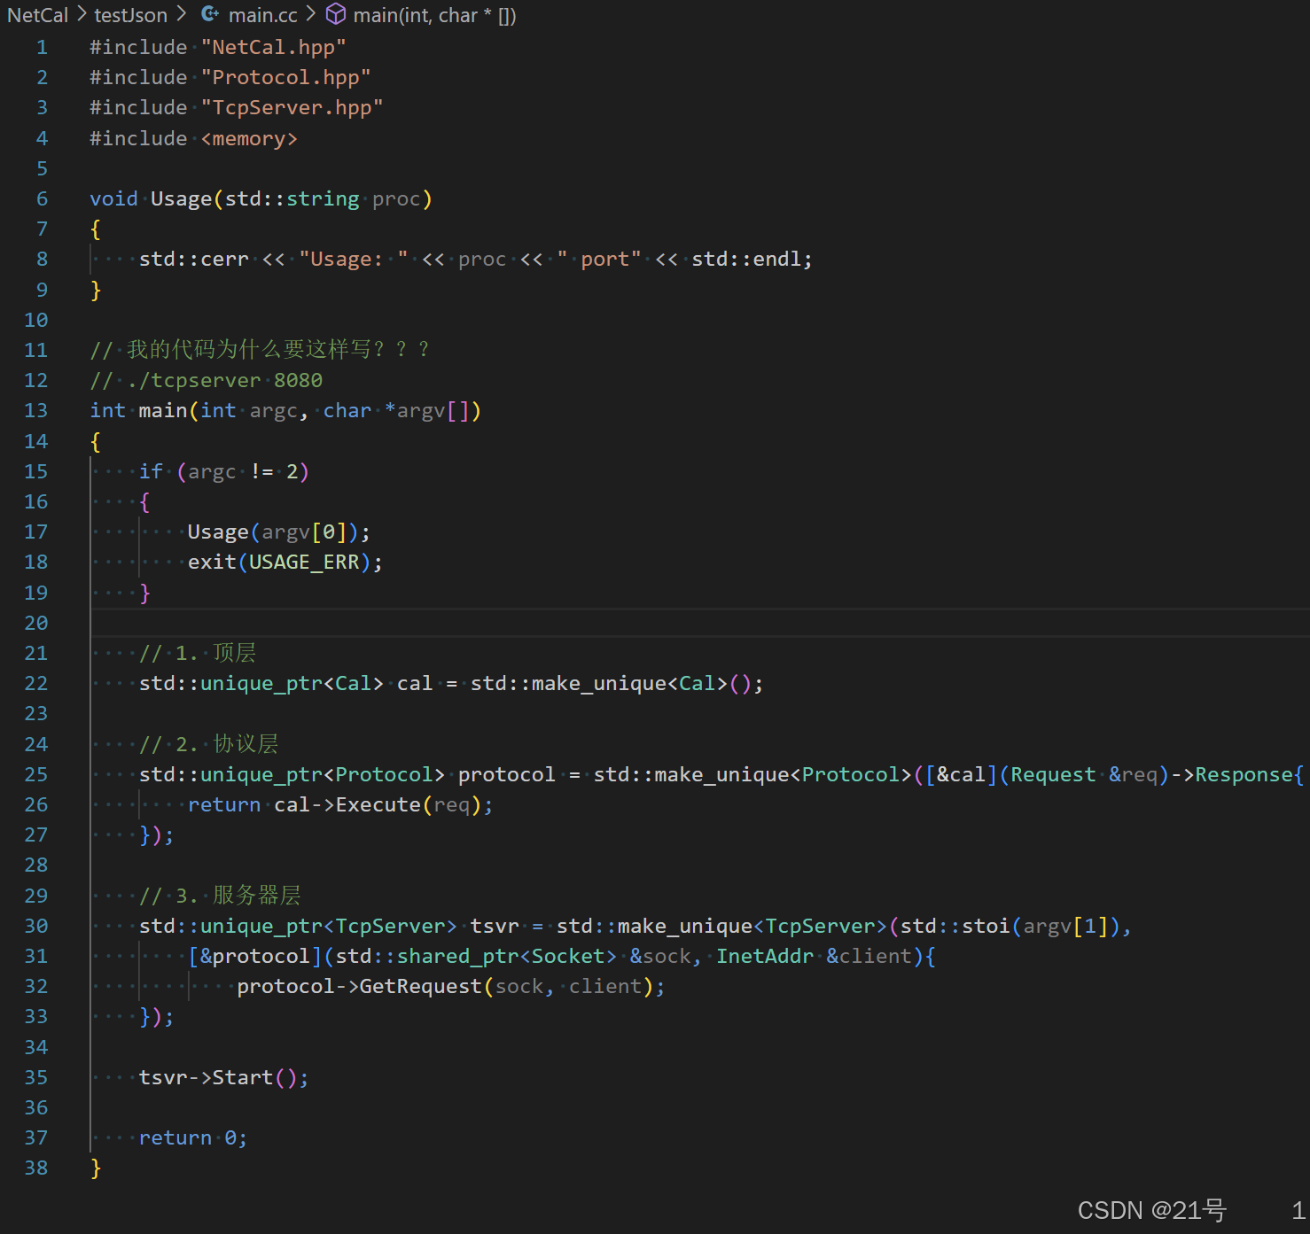1310x1234 pixels.
Task: Click the if keyword on line 15
Action: pyautogui.click(x=151, y=472)
